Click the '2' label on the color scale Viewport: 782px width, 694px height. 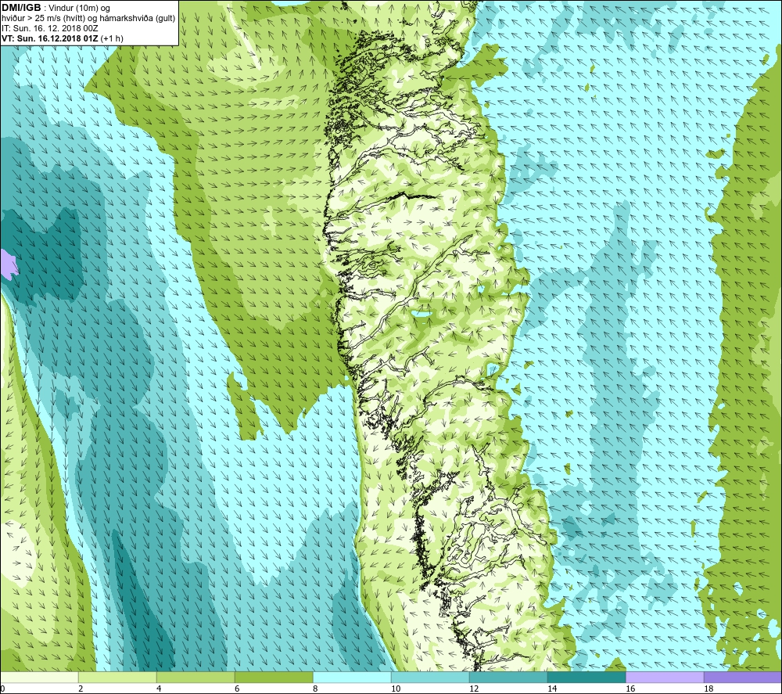81,689
